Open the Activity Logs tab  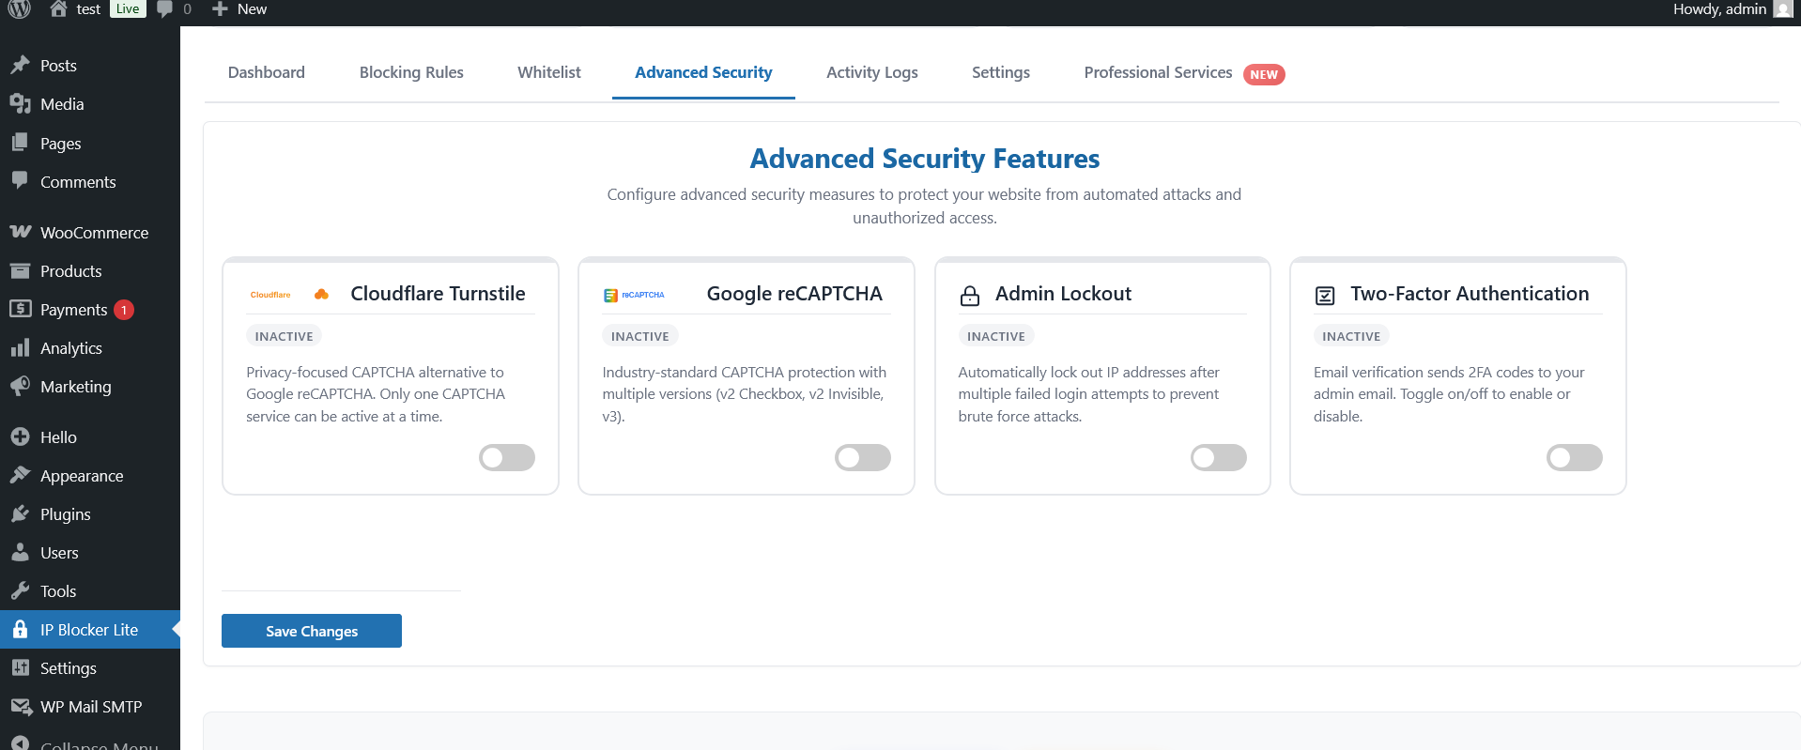pos(871,72)
